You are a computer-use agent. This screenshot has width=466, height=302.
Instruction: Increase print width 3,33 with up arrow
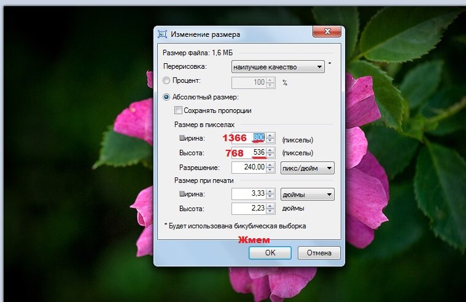270,192
